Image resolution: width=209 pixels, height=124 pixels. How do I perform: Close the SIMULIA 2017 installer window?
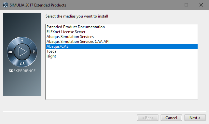tap(201, 5)
